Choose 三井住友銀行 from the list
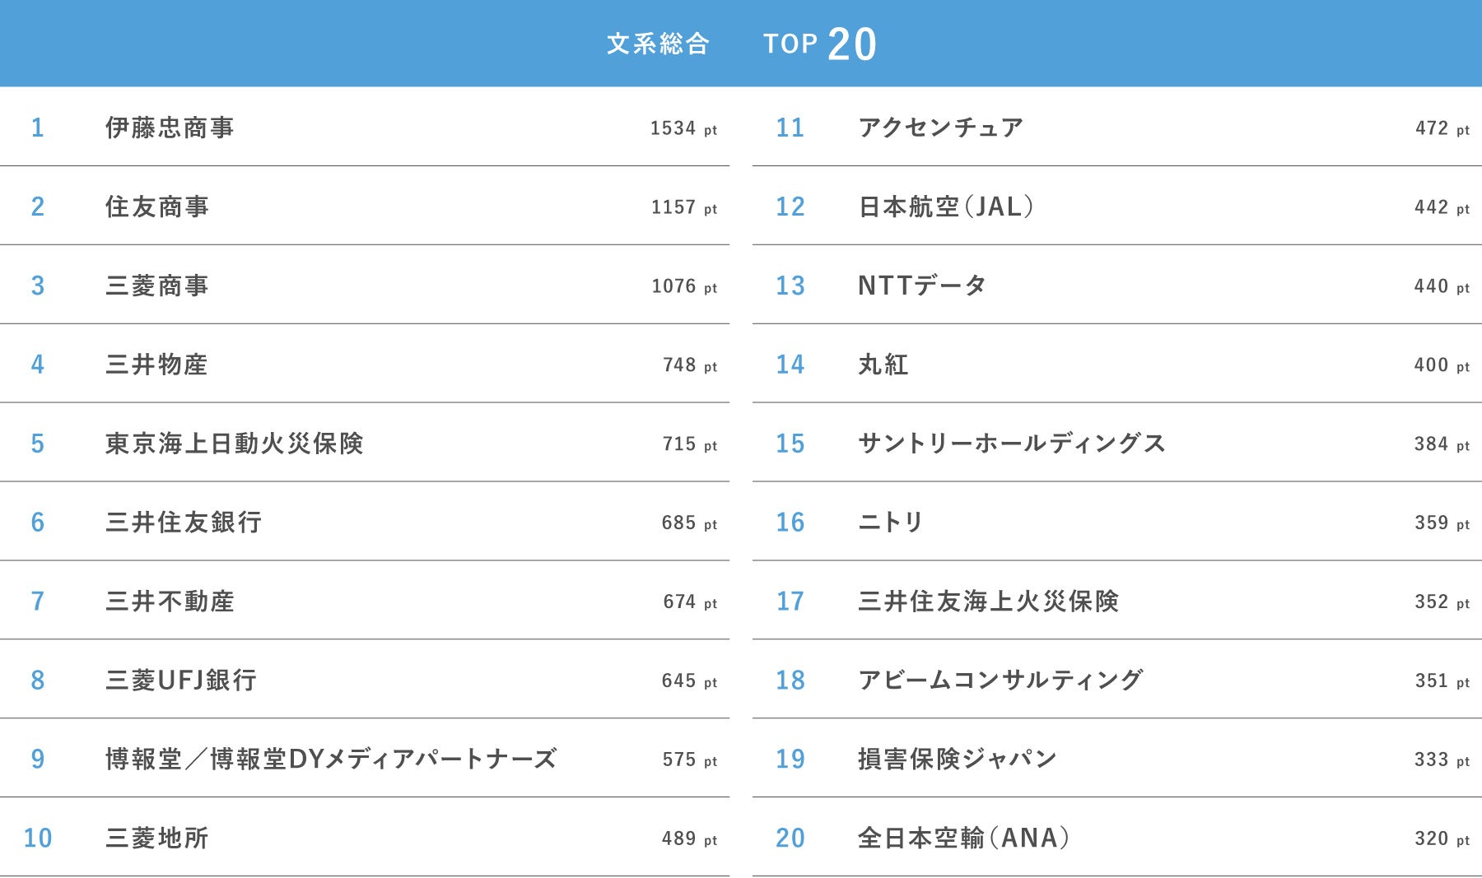1482x878 pixels. 183,523
